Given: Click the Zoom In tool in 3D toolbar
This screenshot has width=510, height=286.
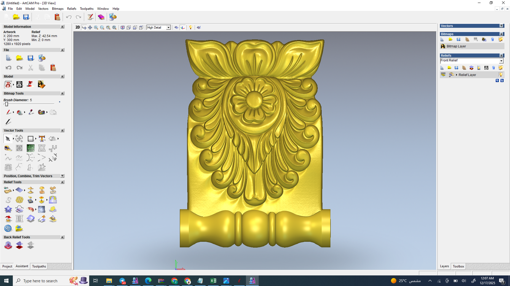Looking at the screenshot, I should [x=96, y=28].
